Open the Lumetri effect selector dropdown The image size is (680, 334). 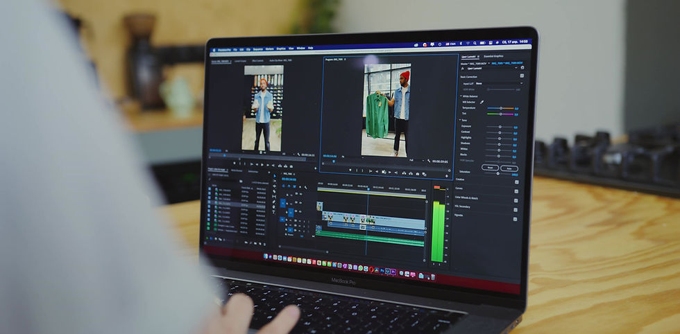point(492,69)
